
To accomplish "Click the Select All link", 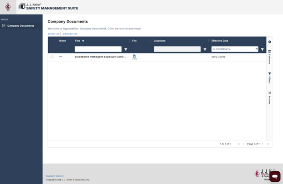I will (x=54, y=34).
